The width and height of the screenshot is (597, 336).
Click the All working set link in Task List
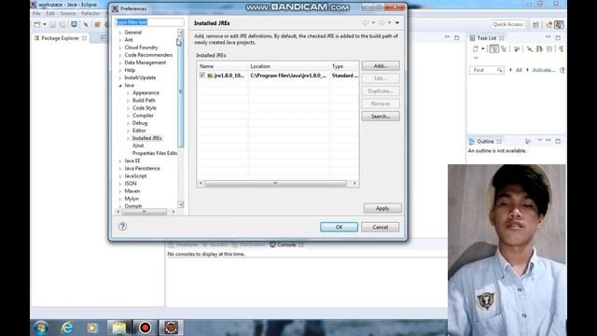(519, 70)
